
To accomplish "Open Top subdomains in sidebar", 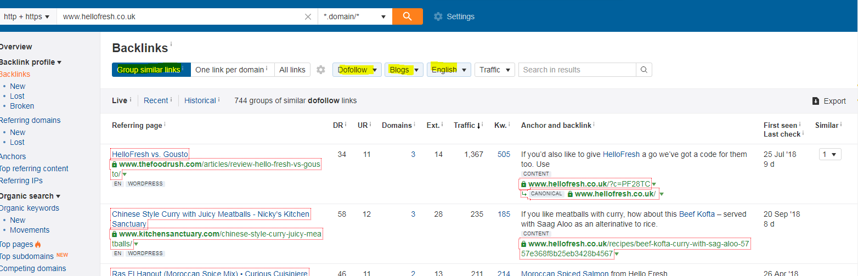I will pos(27,256).
